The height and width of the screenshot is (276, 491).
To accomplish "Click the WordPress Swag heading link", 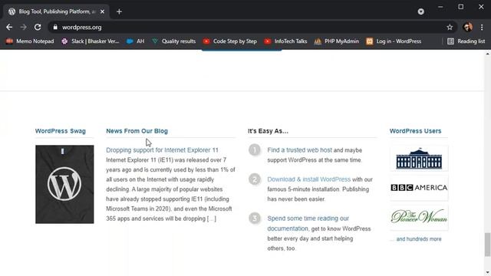I will point(61,131).
